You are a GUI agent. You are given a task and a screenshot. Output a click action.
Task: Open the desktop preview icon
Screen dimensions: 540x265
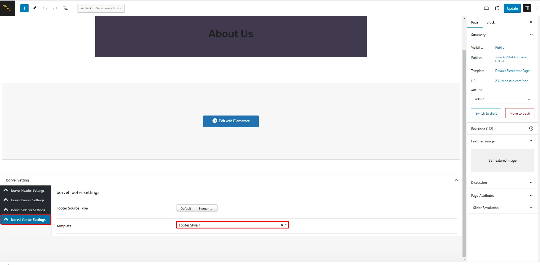[x=486, y=8]
